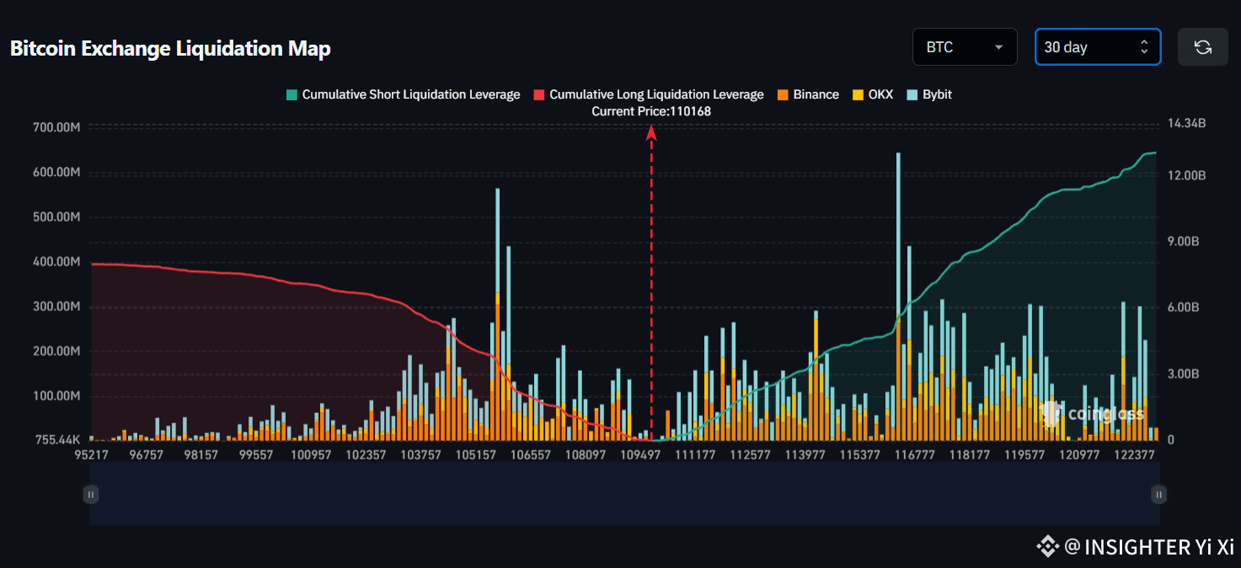Click the Current Price:110168 arrow marker
1241x568 pixels.
click(x=650, y=132)
